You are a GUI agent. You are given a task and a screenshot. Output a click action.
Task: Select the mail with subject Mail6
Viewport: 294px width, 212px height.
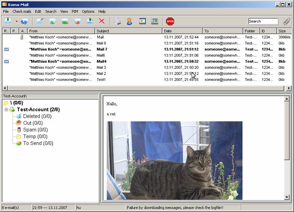(x=147, y=55)
